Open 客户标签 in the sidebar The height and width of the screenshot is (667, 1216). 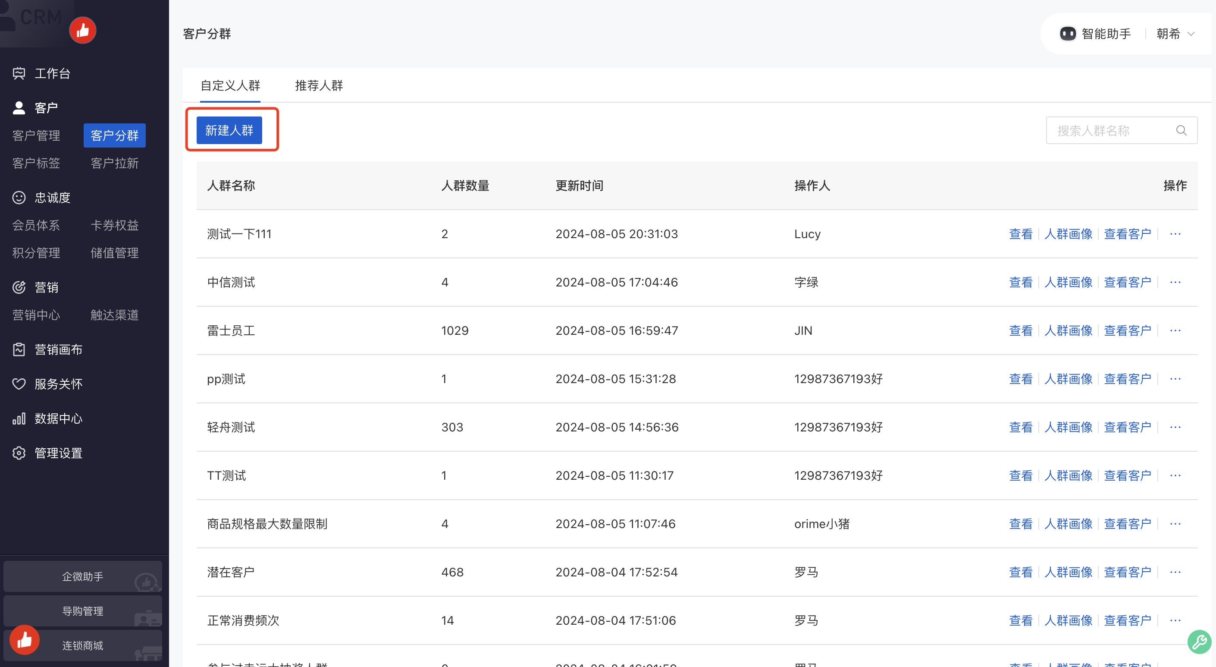36,163
